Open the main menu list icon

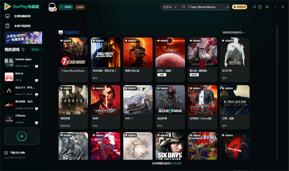(x=267, y=7)
